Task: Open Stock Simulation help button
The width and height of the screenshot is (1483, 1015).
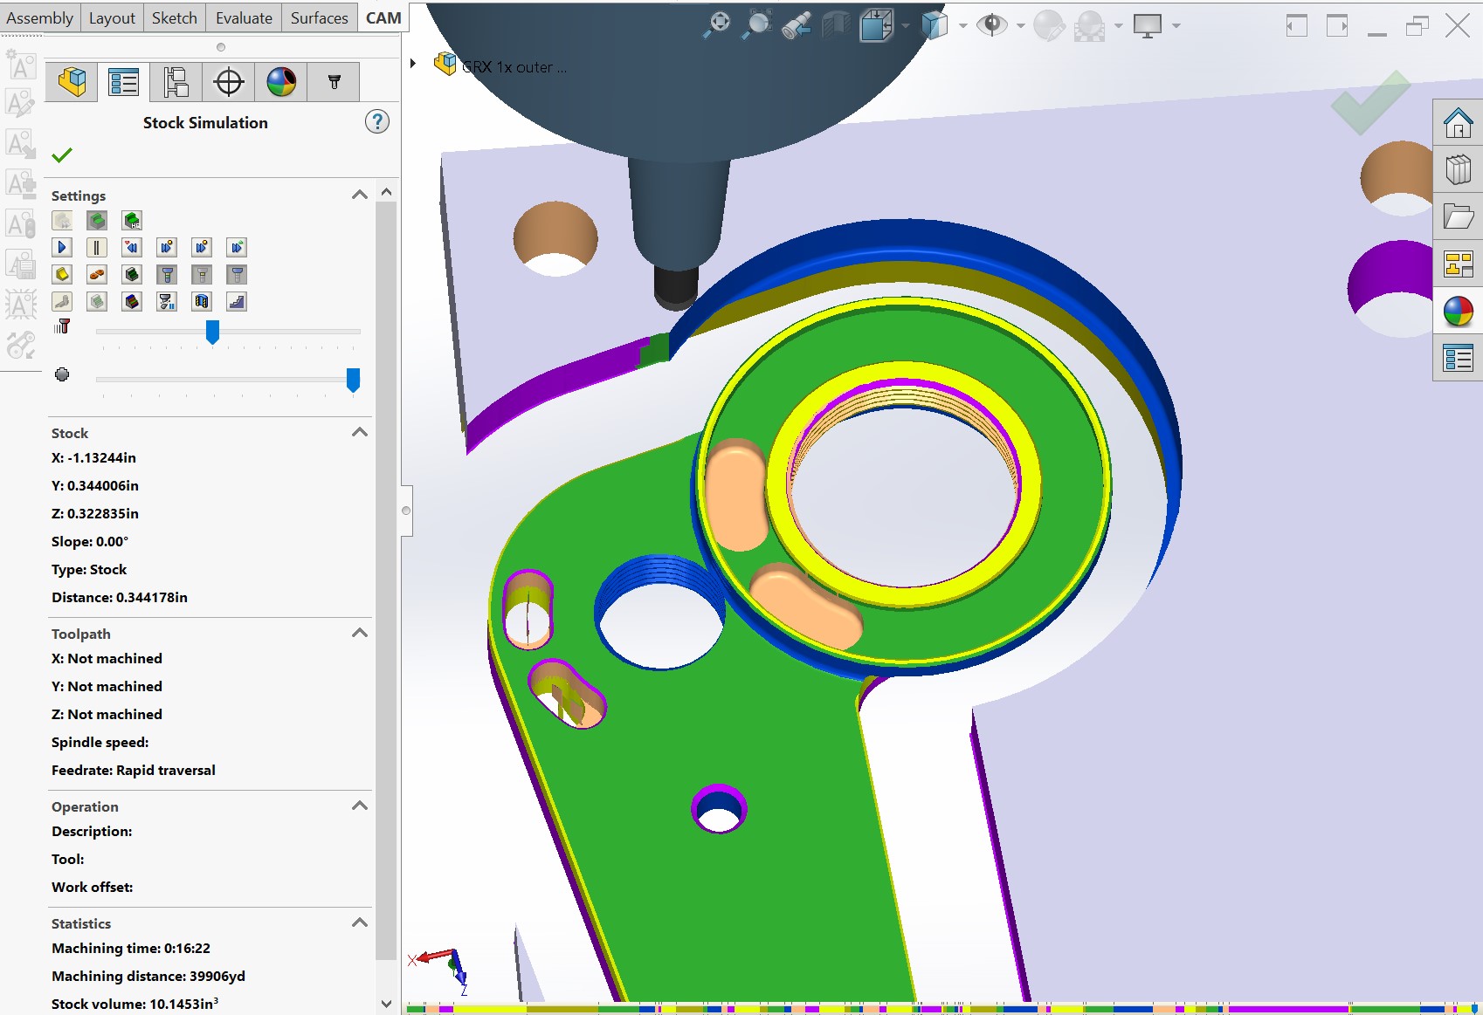Action: click(376, 122)
